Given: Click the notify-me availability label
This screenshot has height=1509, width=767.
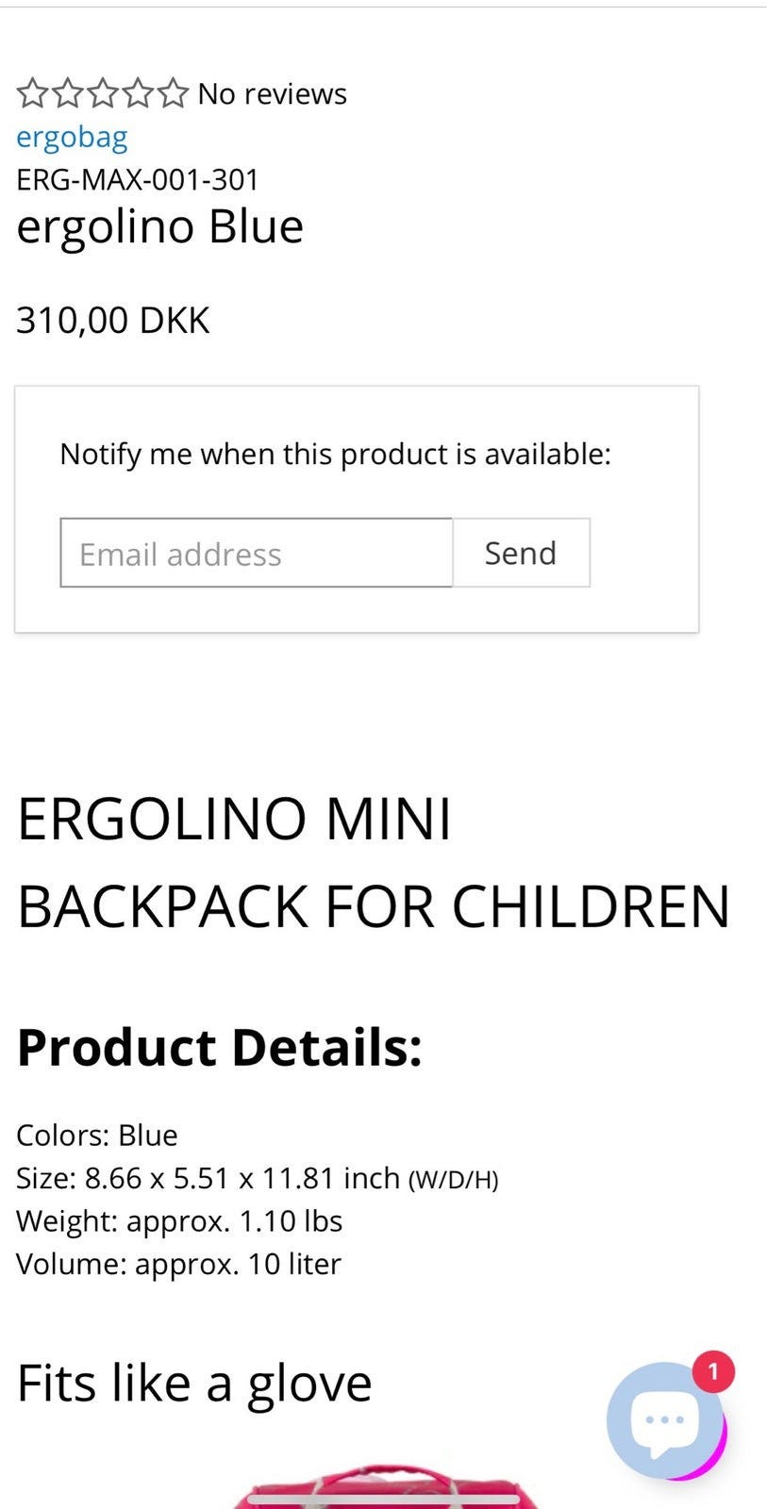Looking at the screenshot, I should tap(336, 455).
